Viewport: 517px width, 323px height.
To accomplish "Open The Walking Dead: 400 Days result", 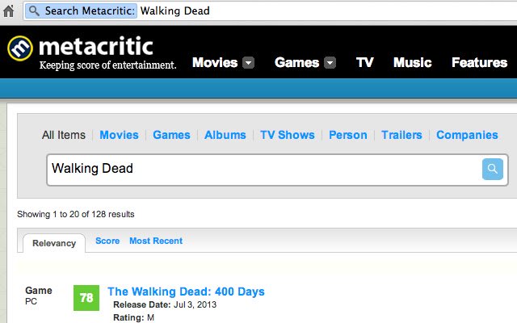I will pyautogui.click(x=186, y=292).
